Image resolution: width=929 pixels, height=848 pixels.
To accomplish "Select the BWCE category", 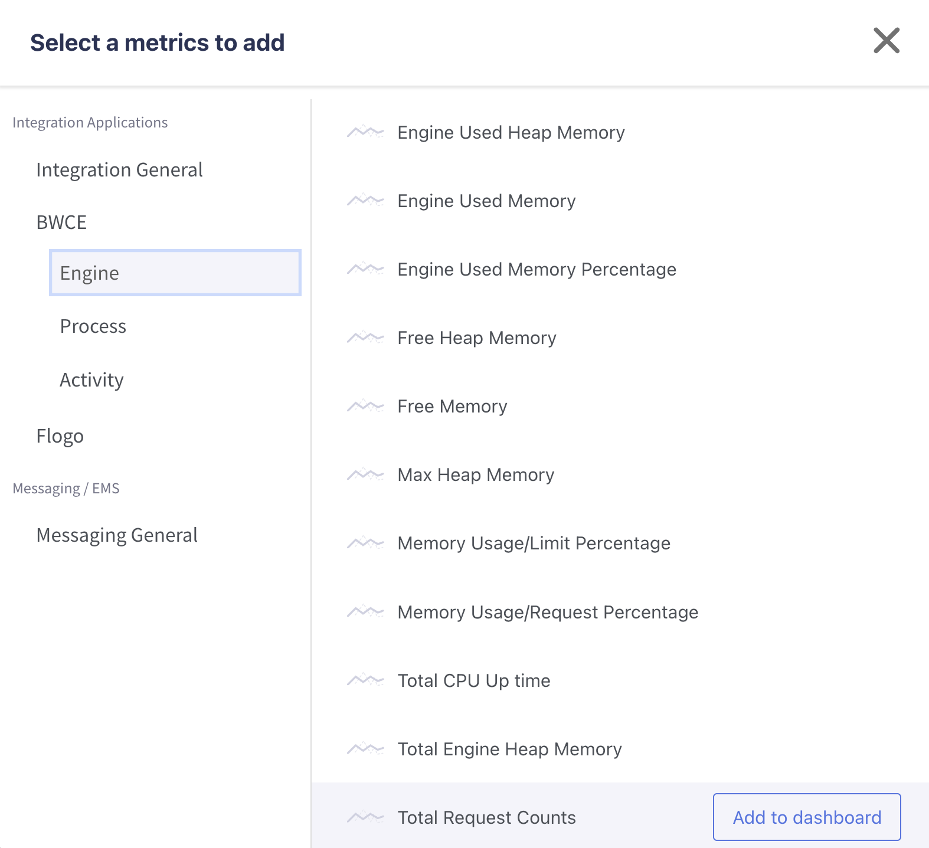I will [61, 222].
